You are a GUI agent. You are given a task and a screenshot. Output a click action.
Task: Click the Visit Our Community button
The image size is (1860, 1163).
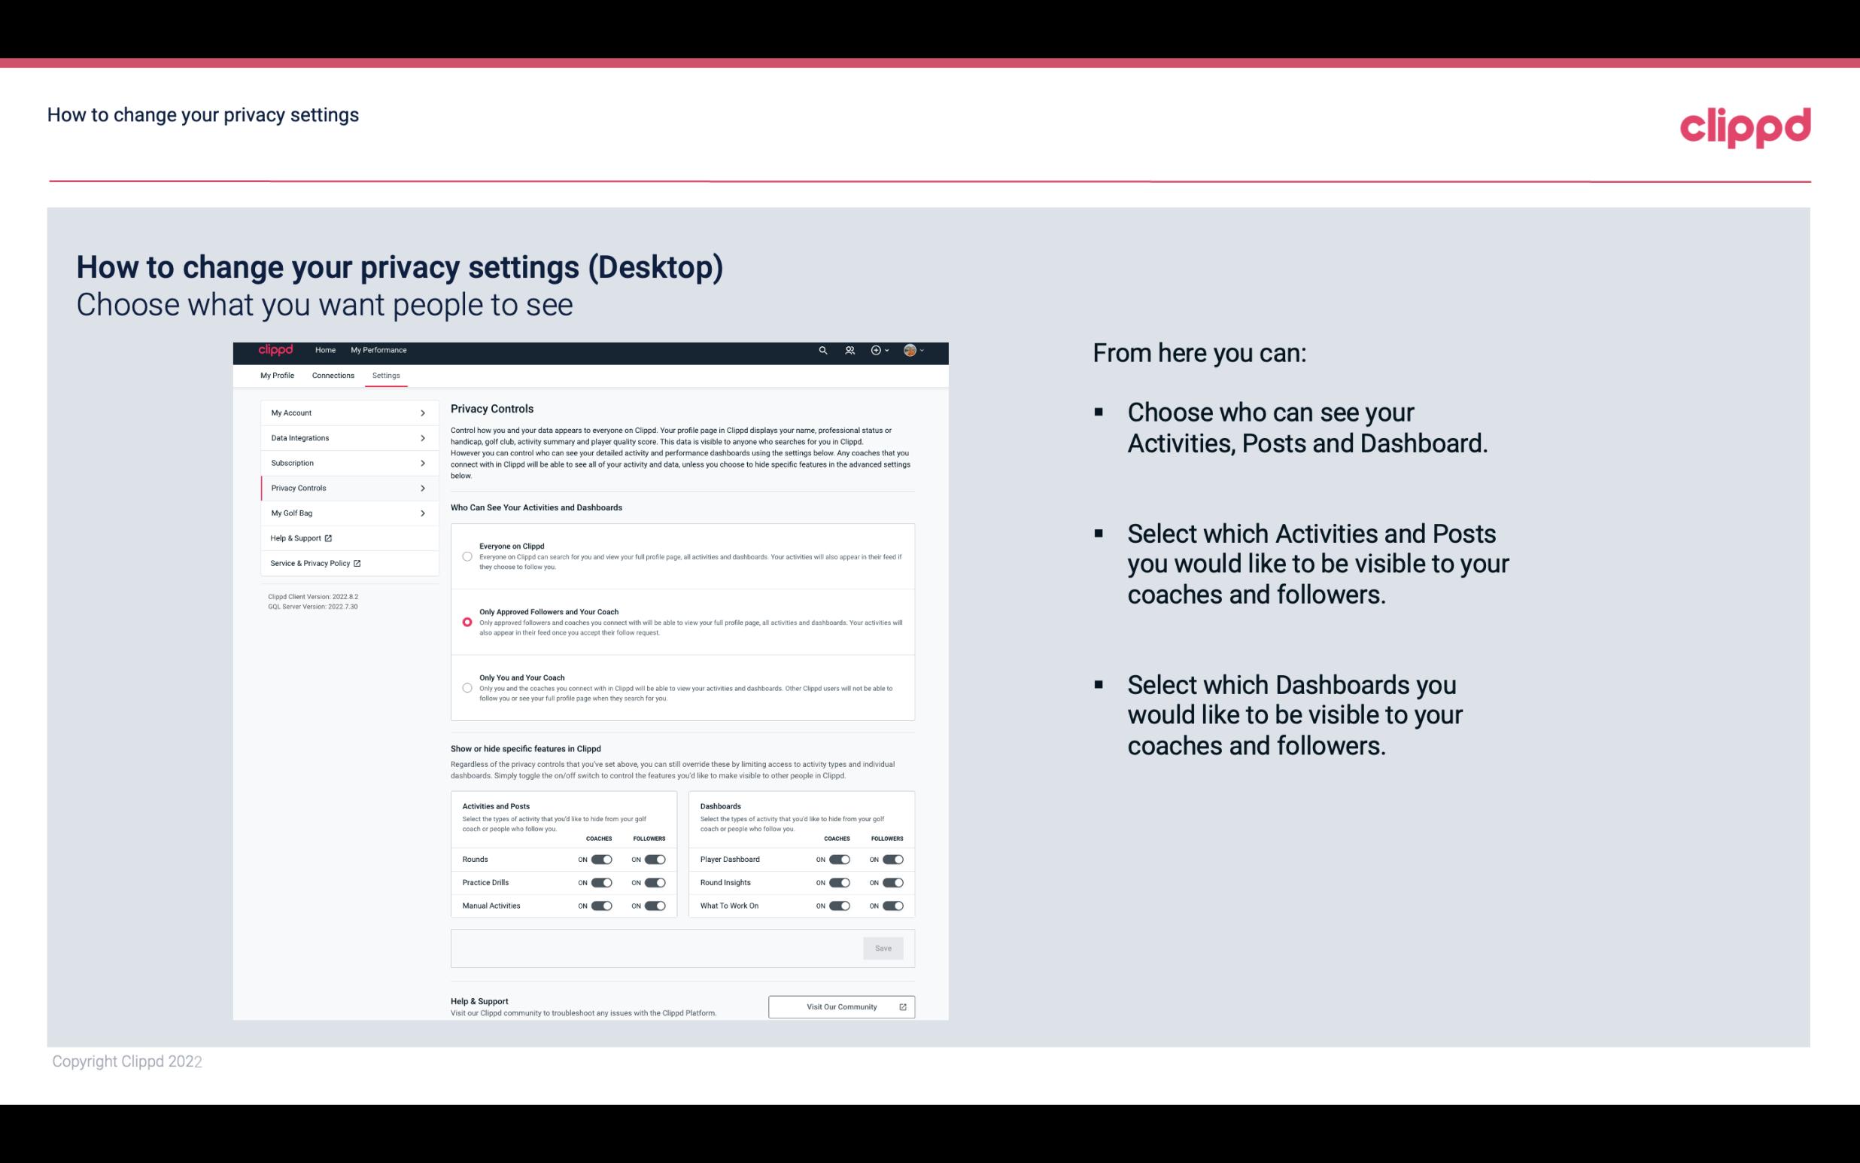pos(840,1006)
